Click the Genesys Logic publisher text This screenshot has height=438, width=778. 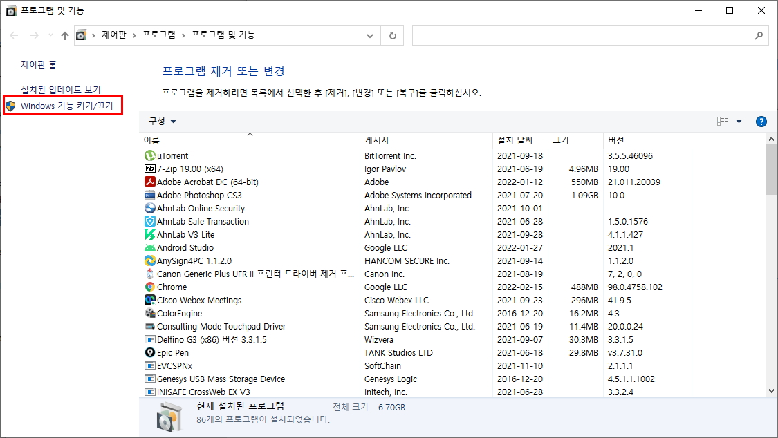(x=391, y=379)
